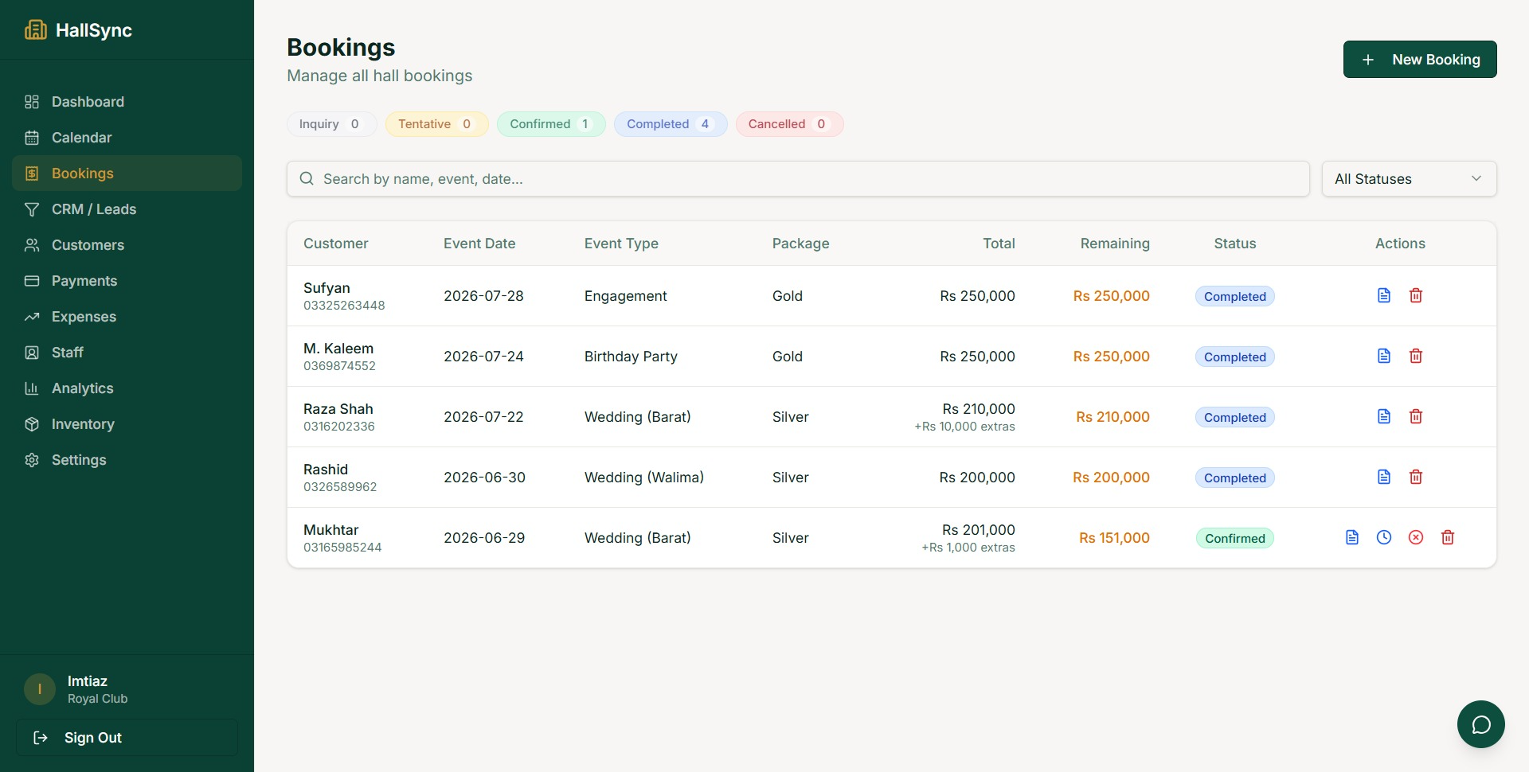Expand the All Statuses dropdown
Screen dimensions: 1529x772
[x=1409, y=179]
